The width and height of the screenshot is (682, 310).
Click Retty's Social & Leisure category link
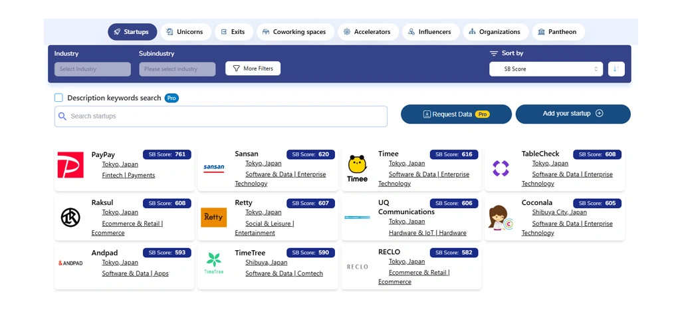(265, 228)
